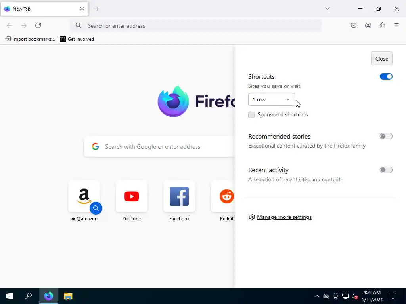Screen dimensions: 406x304
Task: Open the YouTube shortcut tile
Action: pyautogui.click(x=132, y=197)
